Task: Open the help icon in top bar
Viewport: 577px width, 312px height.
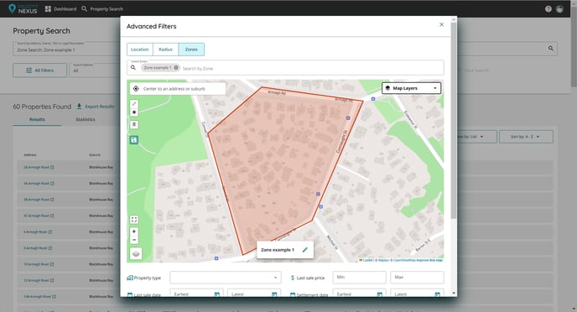Action: click(548, 9)
